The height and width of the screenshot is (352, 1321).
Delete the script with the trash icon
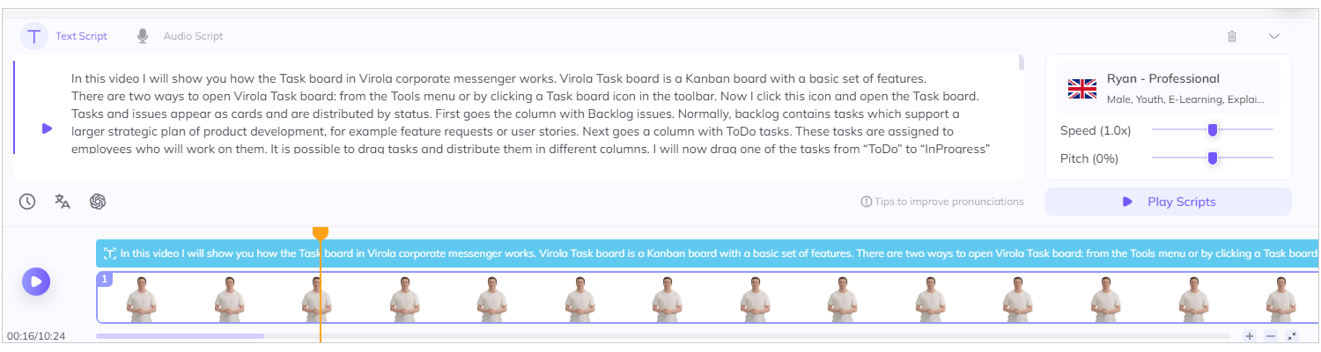pos(1232,36)
